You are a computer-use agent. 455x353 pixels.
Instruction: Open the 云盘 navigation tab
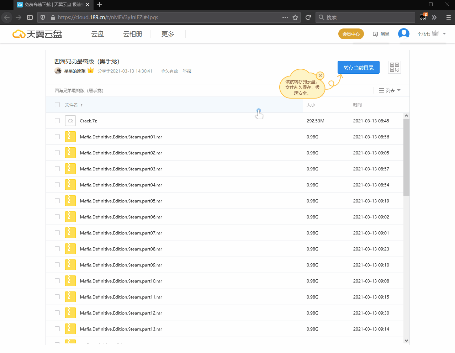(x=97, y=34)
